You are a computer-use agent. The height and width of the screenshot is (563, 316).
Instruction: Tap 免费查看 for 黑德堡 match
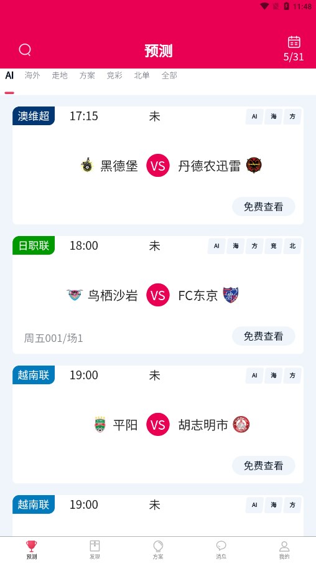[x=264, y=207]
